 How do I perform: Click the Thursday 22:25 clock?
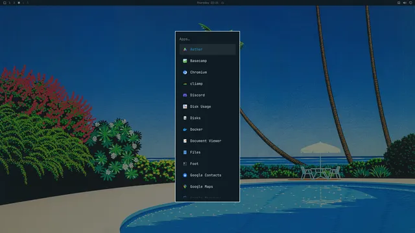207,3
